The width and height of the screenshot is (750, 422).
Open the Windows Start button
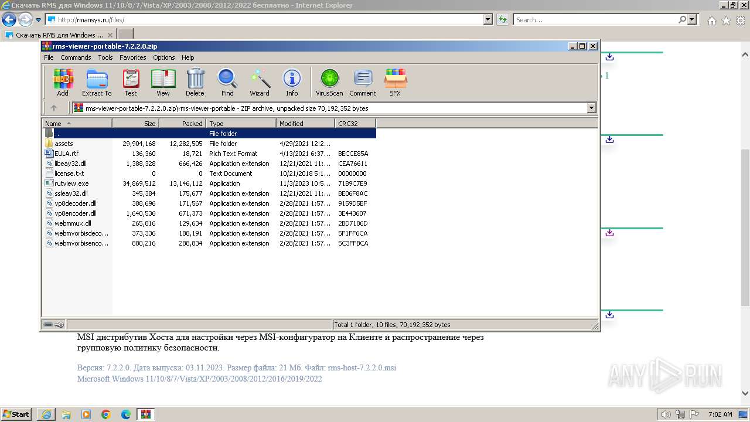(16, 414)
